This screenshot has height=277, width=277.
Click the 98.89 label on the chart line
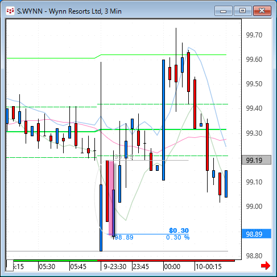coord(124,237)
